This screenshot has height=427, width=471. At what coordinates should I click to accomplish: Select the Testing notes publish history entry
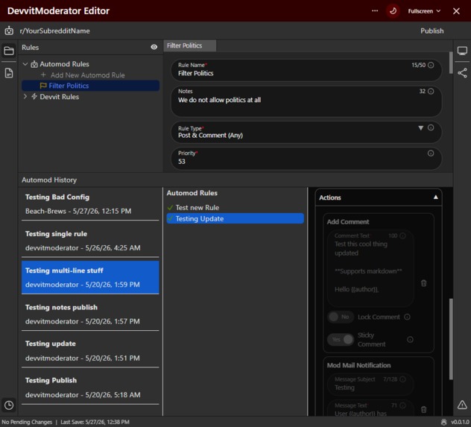(x=90, y=314)
